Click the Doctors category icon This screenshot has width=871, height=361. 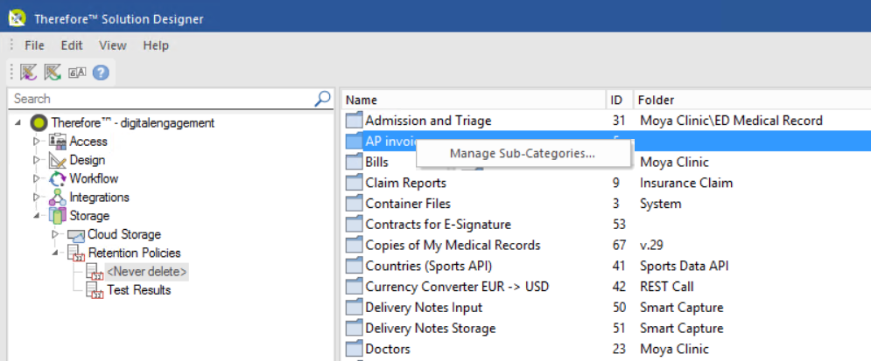click(x=354, y=349)
